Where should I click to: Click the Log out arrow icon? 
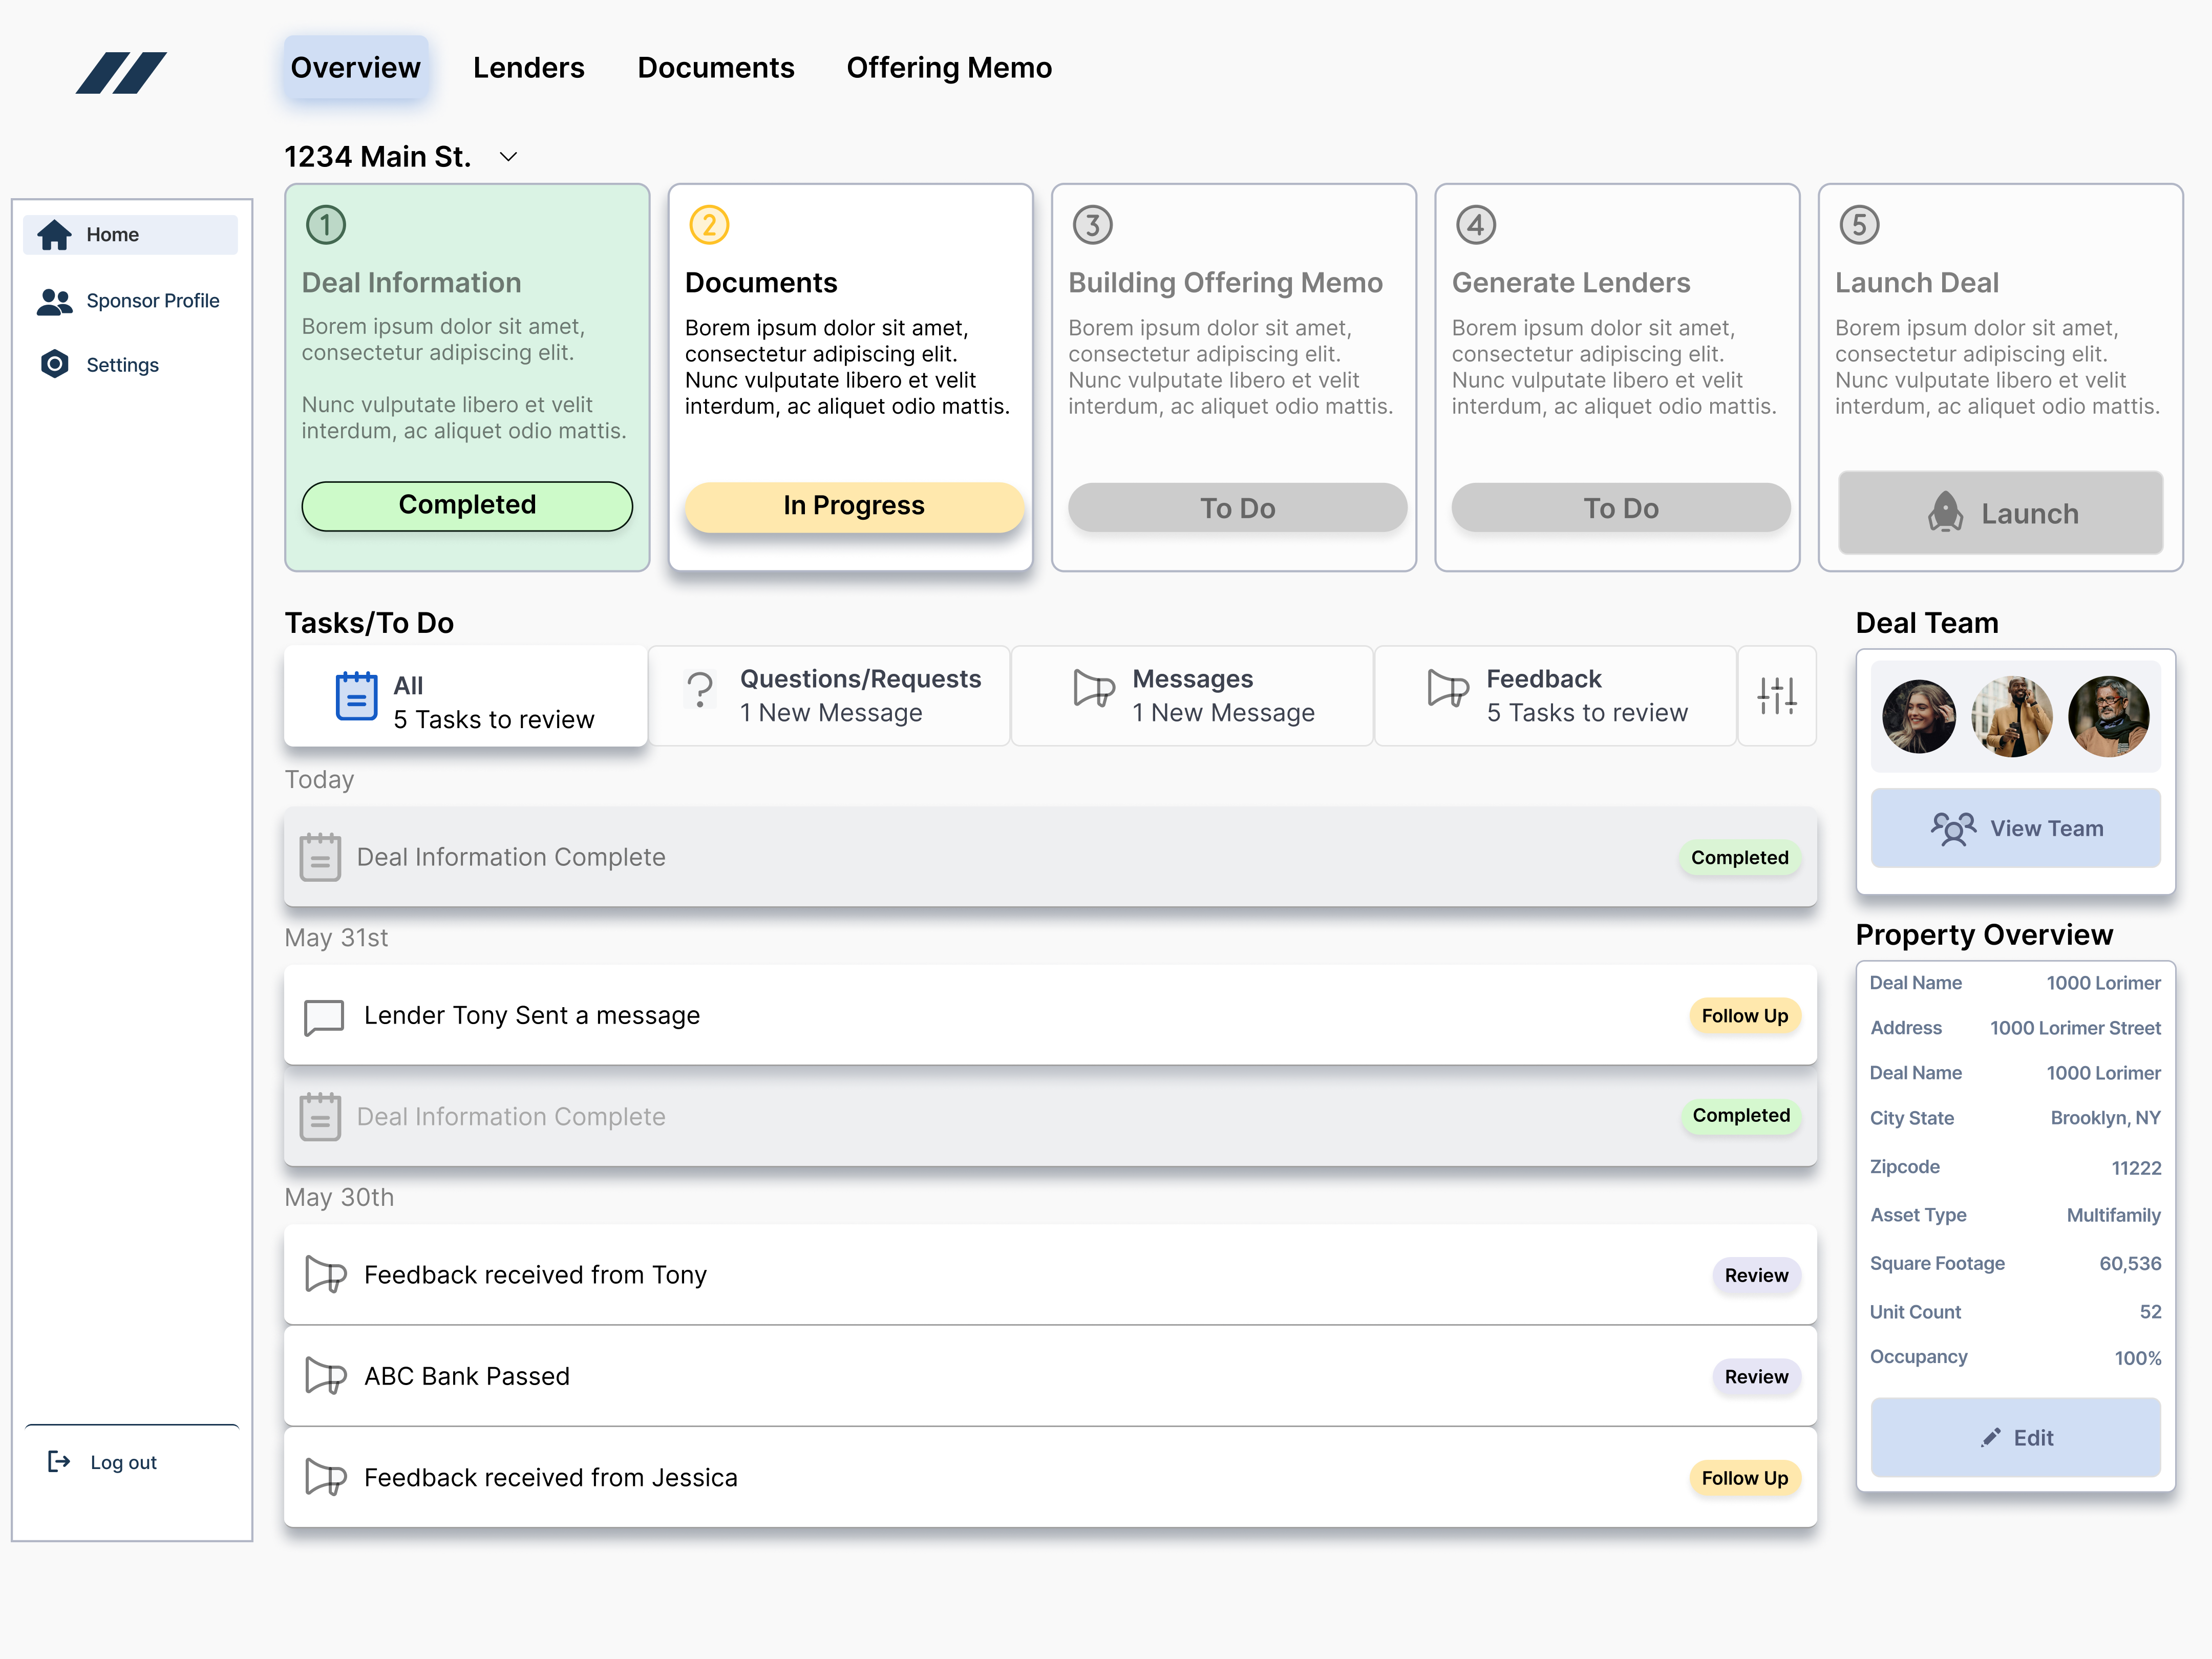click(59, 1462)
